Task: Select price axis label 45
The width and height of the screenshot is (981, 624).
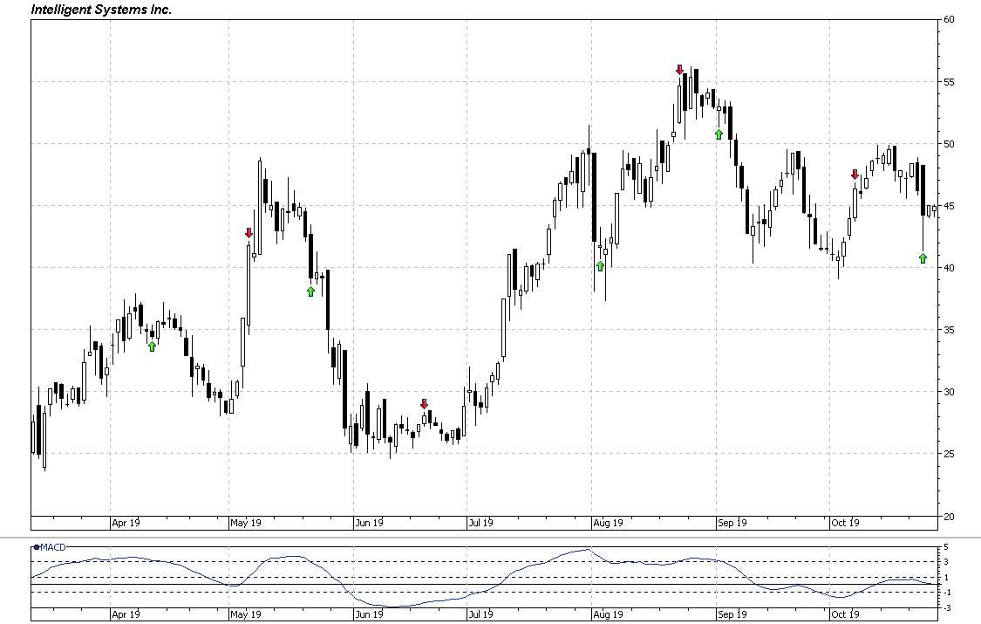Action: pos(949,206)
